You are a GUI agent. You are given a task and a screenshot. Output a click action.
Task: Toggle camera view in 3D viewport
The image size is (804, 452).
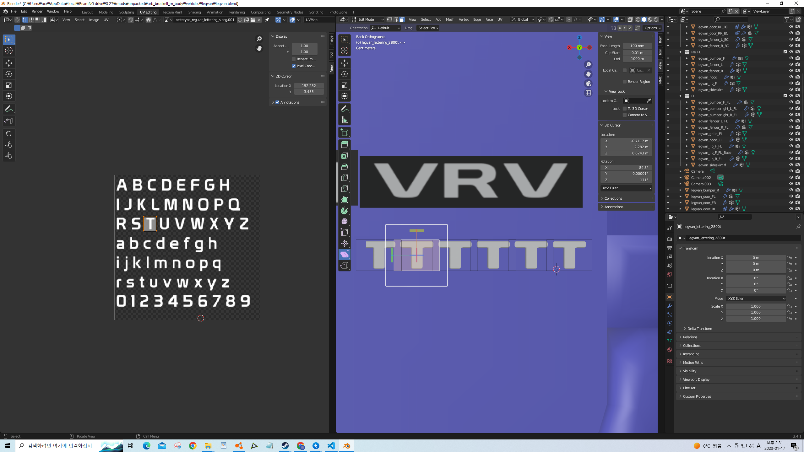tap(588, 83)
